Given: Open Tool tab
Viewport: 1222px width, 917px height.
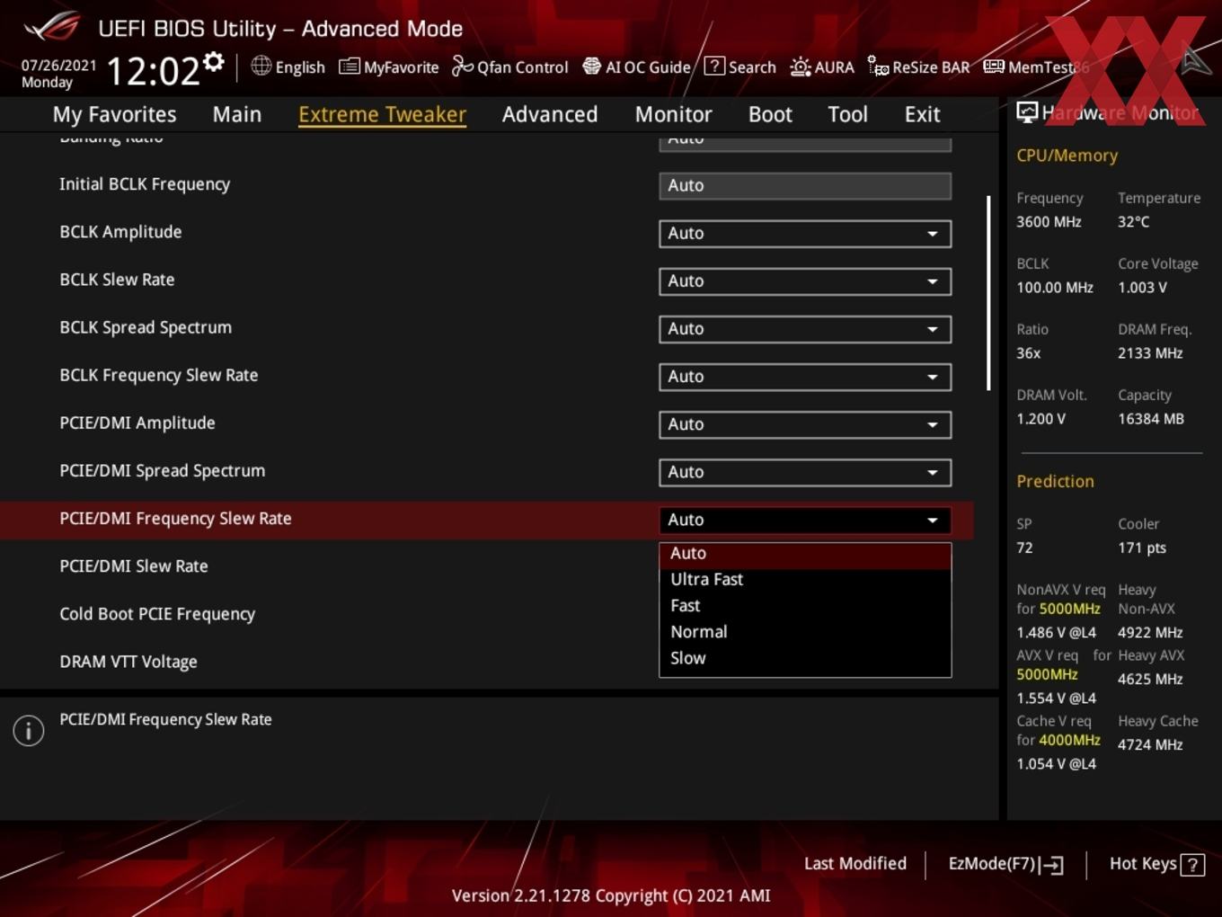Looking at the screenshot, I should pos(847,114).
